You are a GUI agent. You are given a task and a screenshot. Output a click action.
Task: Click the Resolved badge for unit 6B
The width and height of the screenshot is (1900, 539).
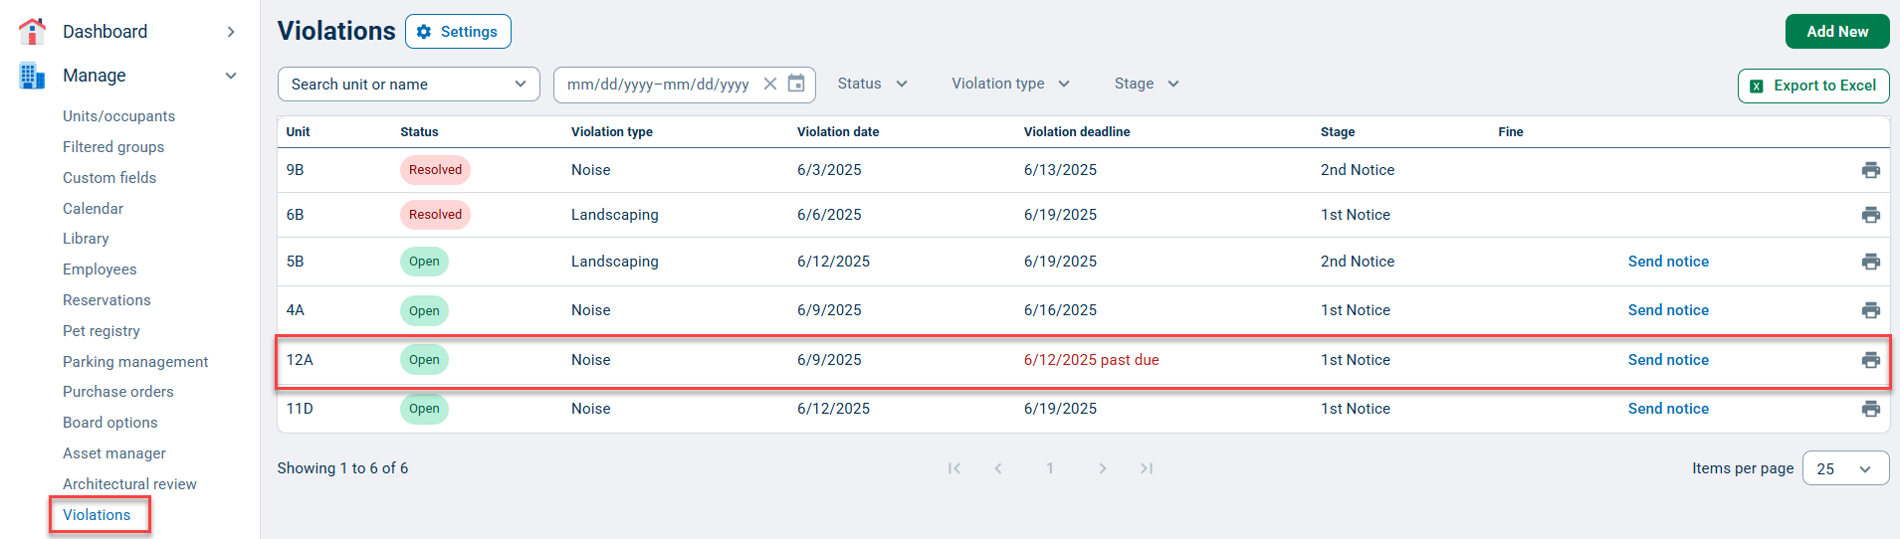[x=435, y=215]
